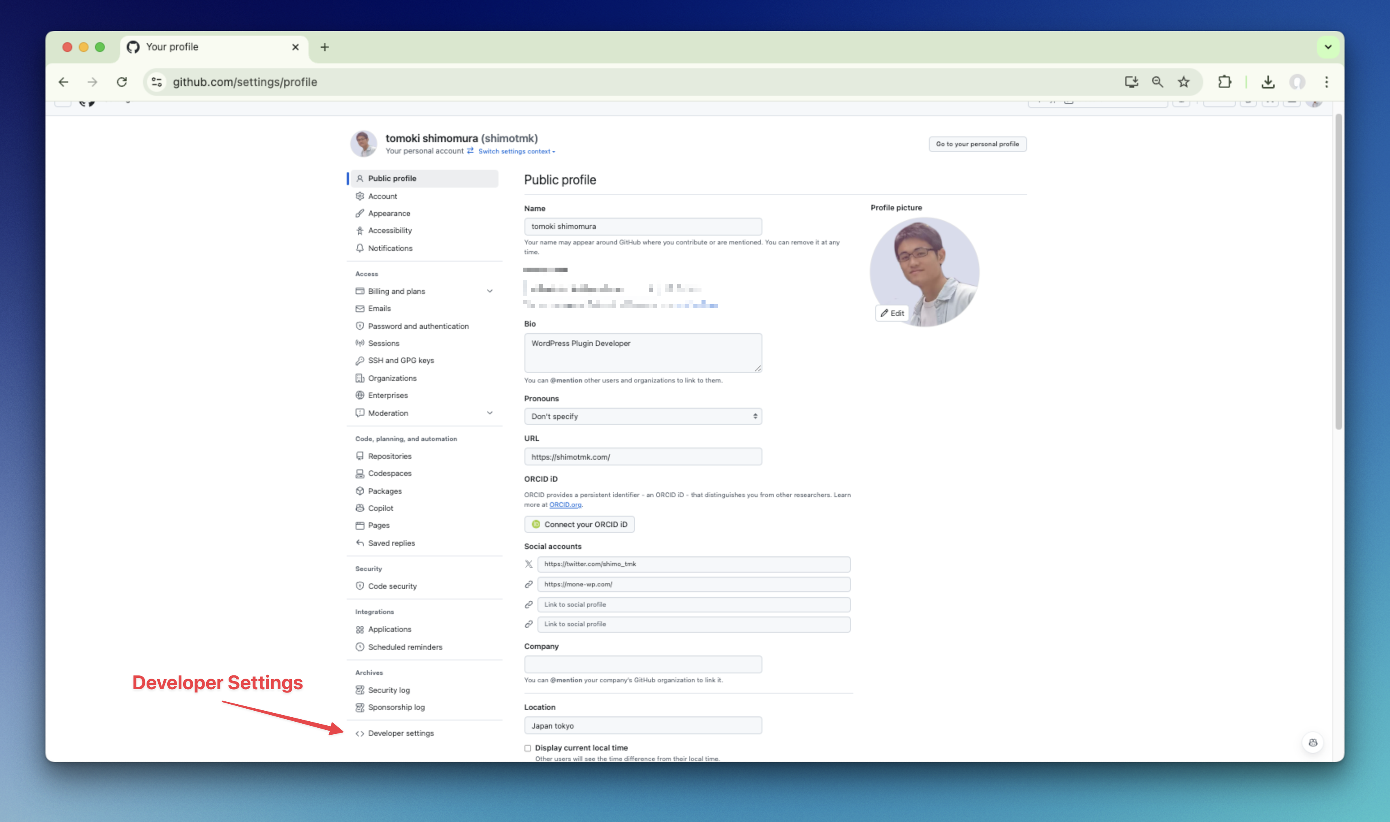1390x822 pixels.
Task: Expand the Billing and plans chevron
Action: pos(489,291)
